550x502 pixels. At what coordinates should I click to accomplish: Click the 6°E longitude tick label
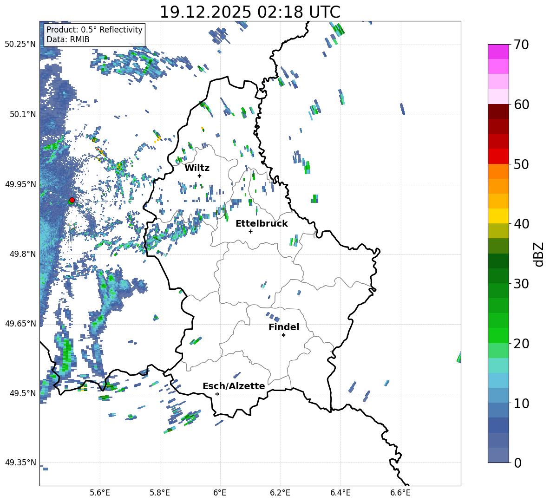[220, 492]
